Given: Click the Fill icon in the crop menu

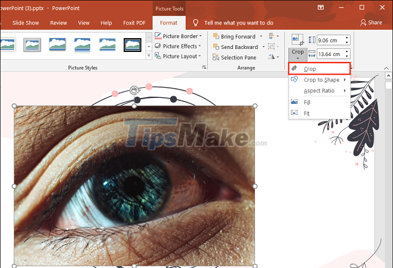Looking at the screenshot, I should pyautogui.click(x=294, y=101).
